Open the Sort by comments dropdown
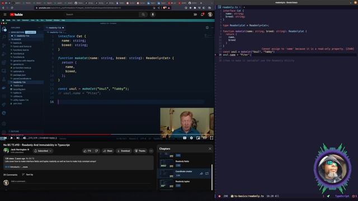This screenshot has width=358, height=201. (27, 175)
